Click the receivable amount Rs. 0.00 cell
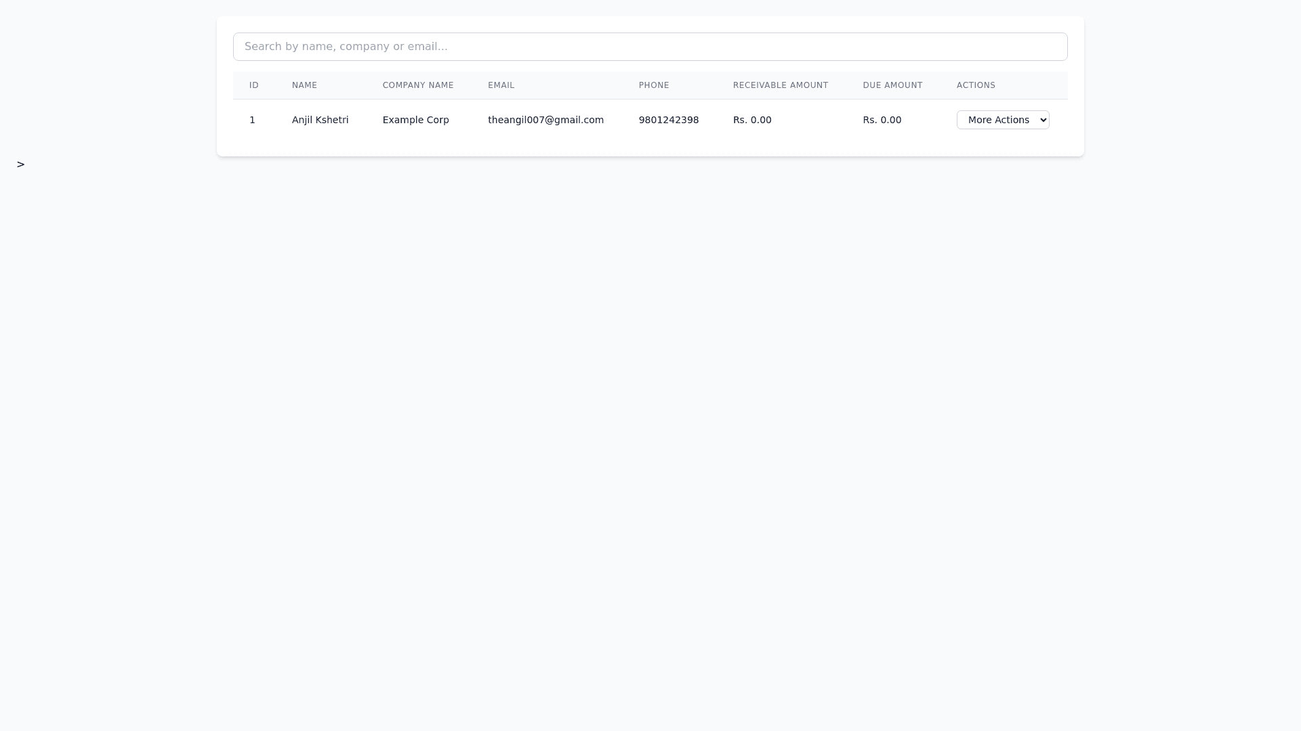1301x731 pixels. (x=752, y=120)
